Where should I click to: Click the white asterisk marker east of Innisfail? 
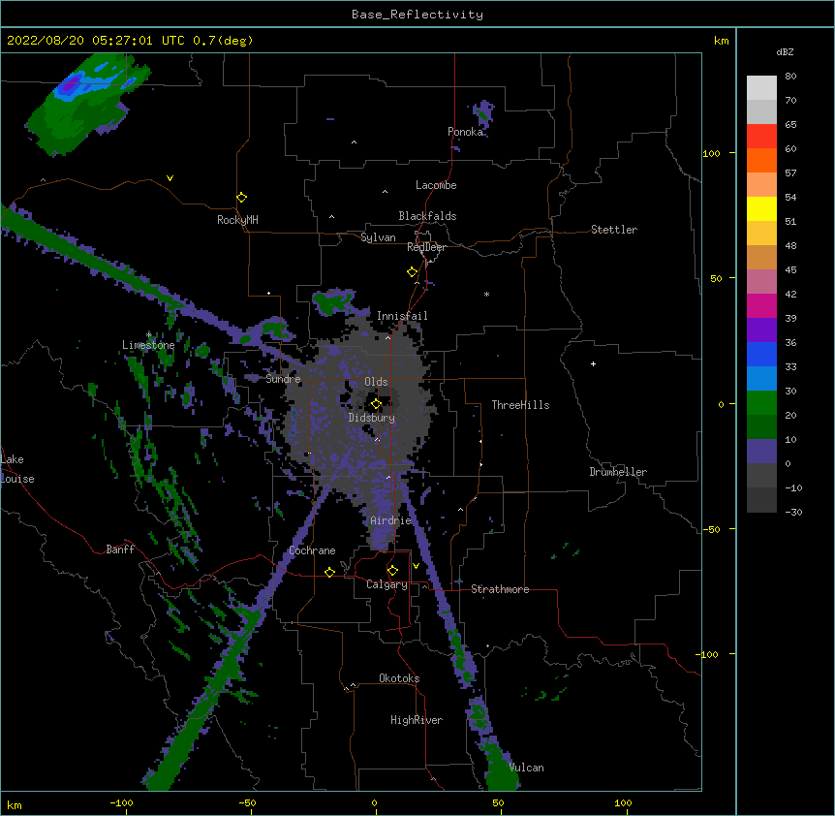pyautogui.click(x=486, y=294)
